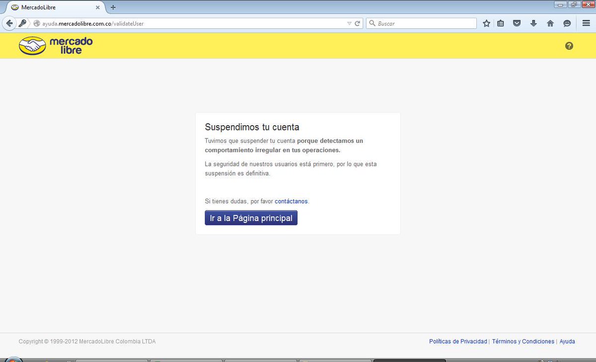Open help via the yellow question mark icon

tap(569, 45)
